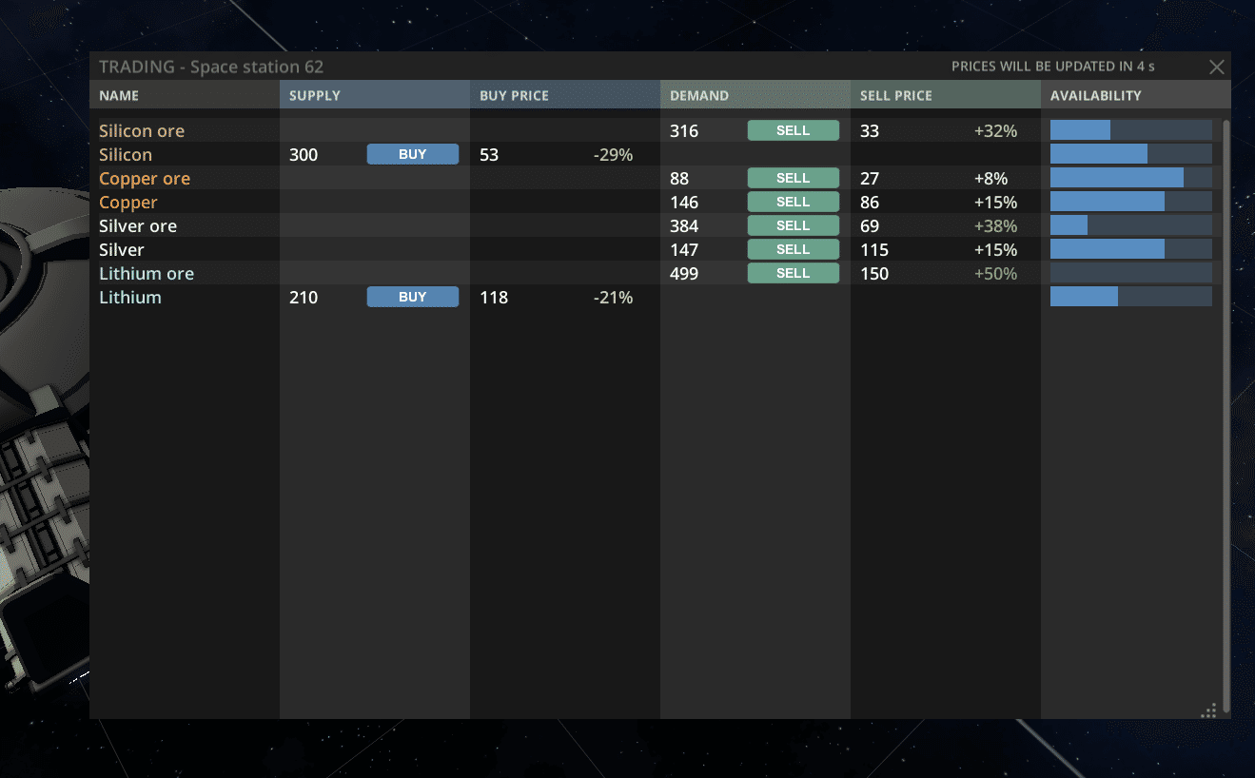
Task: Buy Silicon from the station
Action: tap(413, 154)
